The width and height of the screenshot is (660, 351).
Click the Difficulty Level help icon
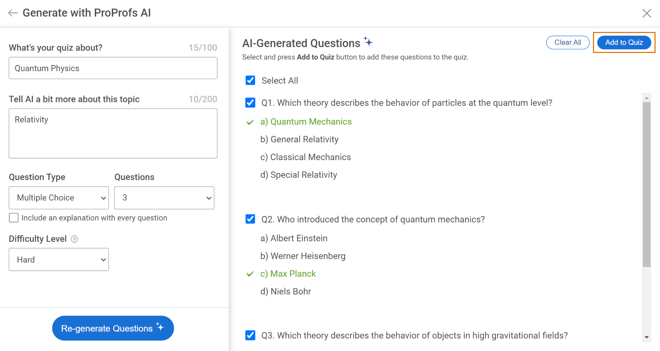click(74, 239)
